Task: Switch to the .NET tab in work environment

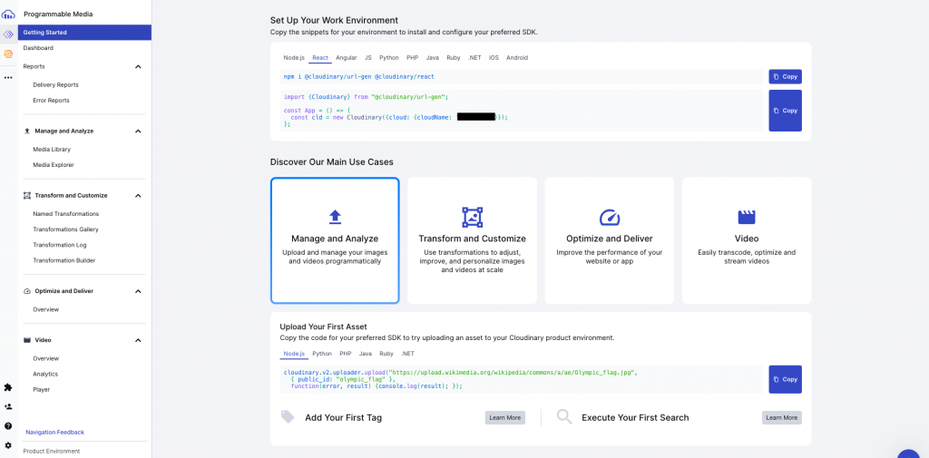Action: tap(474, 57)
